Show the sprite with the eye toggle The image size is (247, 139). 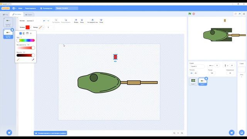pyautogui.click(x=191, y=73)
